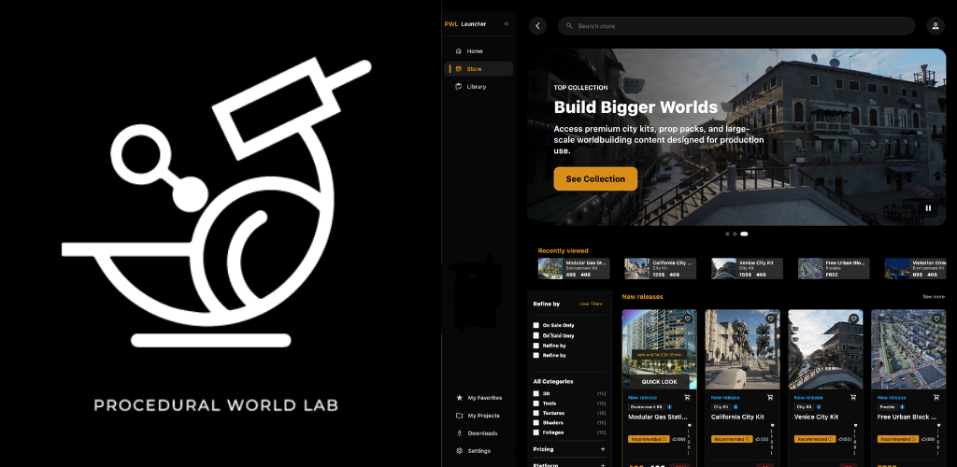Click Recommended badge on California City Kit
The height and width of the screenshot is (467, 957).
[x=731, y=439]
